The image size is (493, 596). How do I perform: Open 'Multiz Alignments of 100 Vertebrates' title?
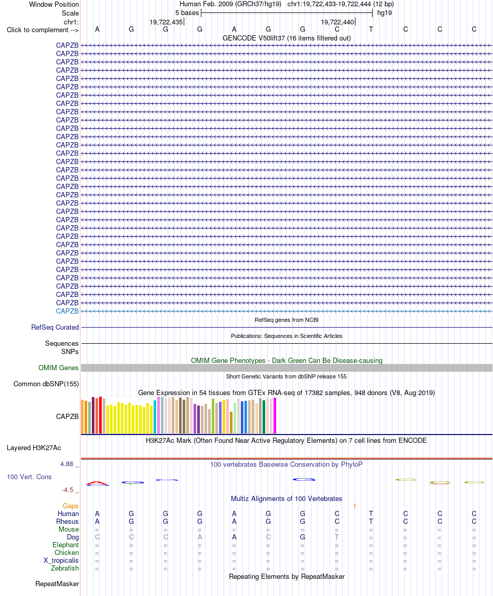coord(286,499)
